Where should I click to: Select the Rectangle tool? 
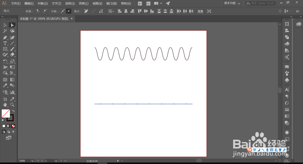tap(5, 49)
